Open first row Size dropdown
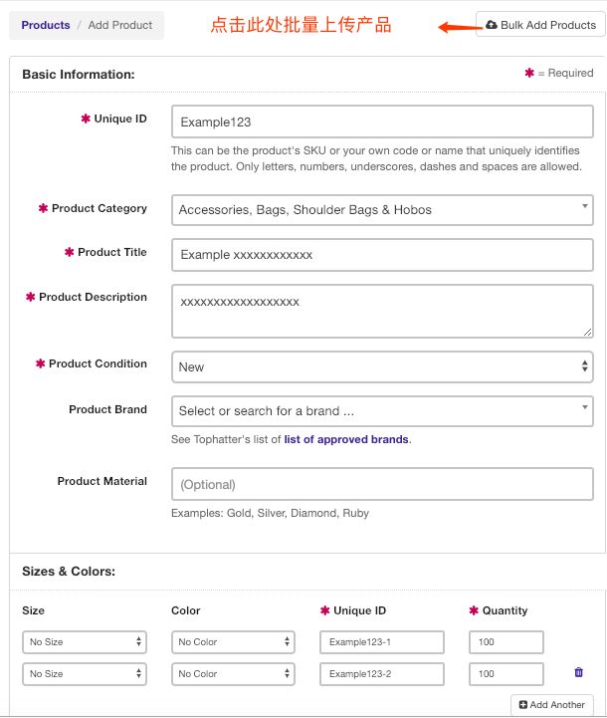 [85, 642]
